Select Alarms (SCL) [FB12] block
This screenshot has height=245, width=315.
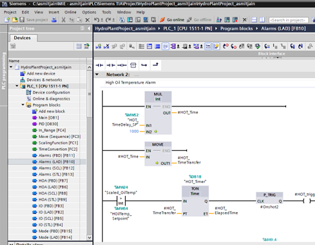pos(57,168)
